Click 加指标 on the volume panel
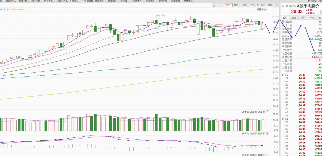 253,112
